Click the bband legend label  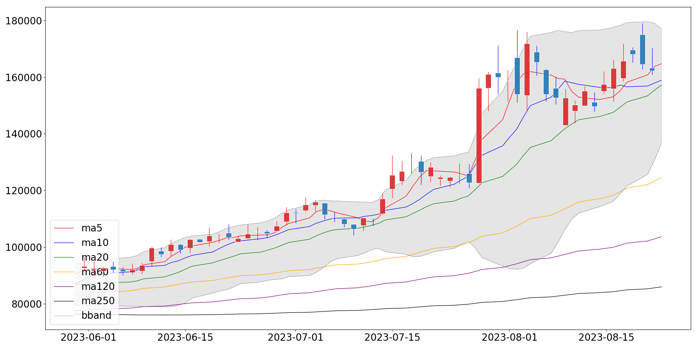click(96, 316)
